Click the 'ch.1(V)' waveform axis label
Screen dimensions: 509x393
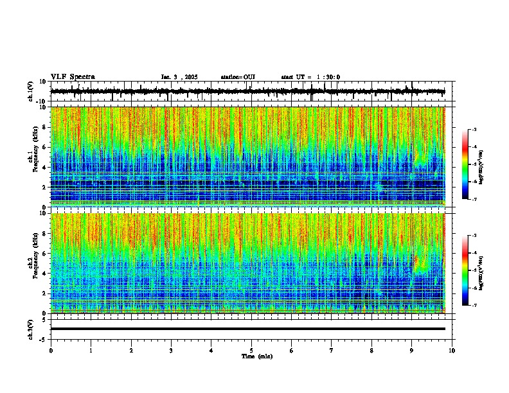30,91
